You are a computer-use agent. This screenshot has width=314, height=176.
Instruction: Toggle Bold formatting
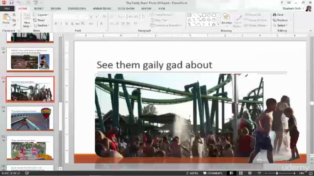pyautogui.click(x=55, y=24)
